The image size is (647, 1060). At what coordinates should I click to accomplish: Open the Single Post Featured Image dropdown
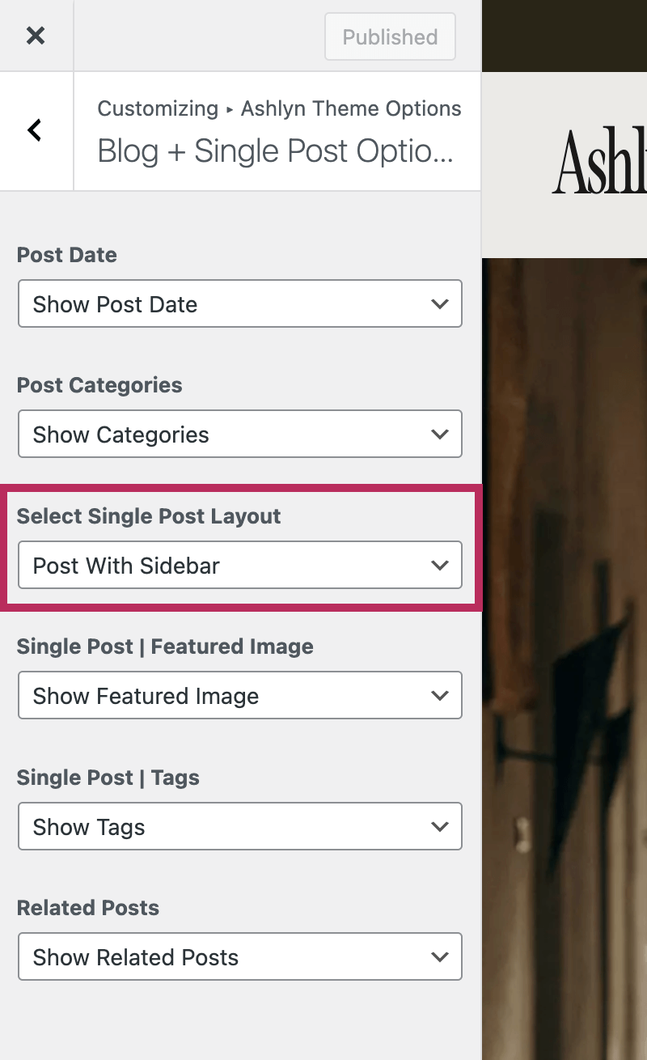[x=240, y=695]
